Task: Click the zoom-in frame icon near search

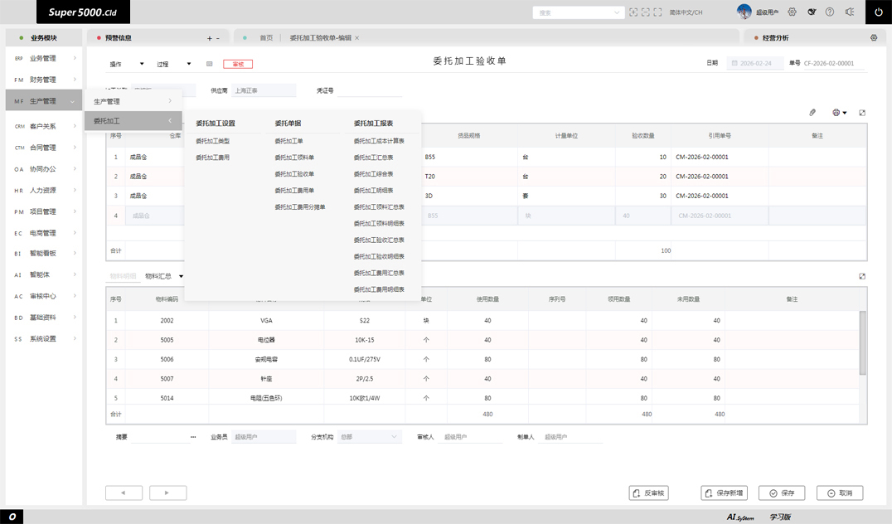Action: pos(633,12)
